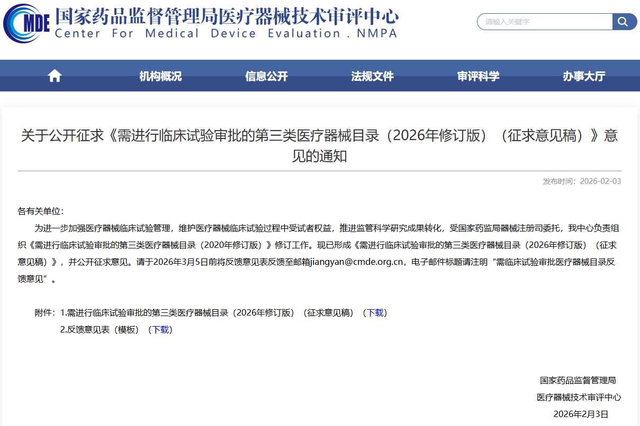Click the magnifier search button

pos(624,22)
